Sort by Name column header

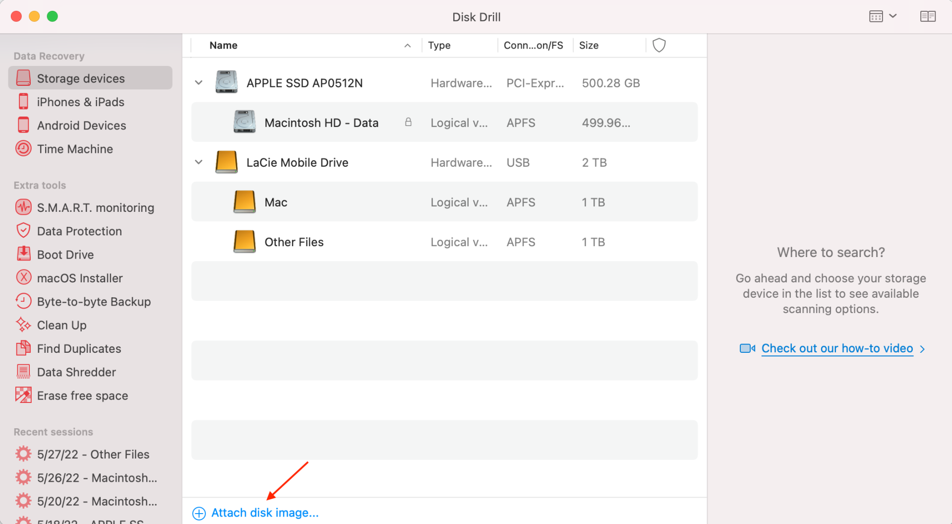click(223, 45)
